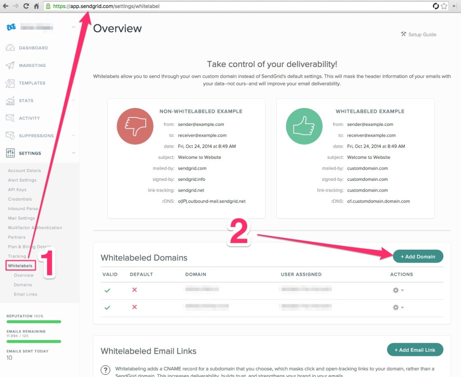461x377 pixels.
Task: Reload the page with refresh icon
Action: click(x=26, y=6)
